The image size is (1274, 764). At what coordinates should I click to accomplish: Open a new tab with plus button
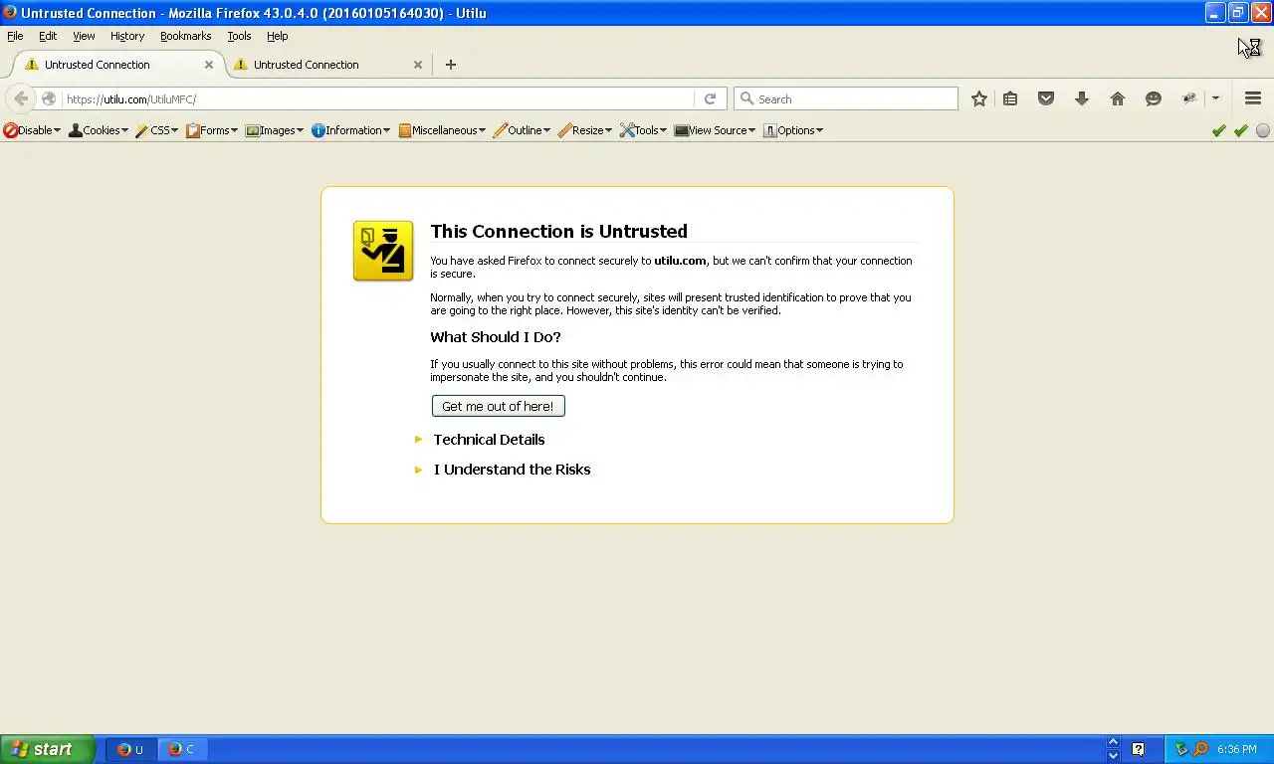click(451, 65)
